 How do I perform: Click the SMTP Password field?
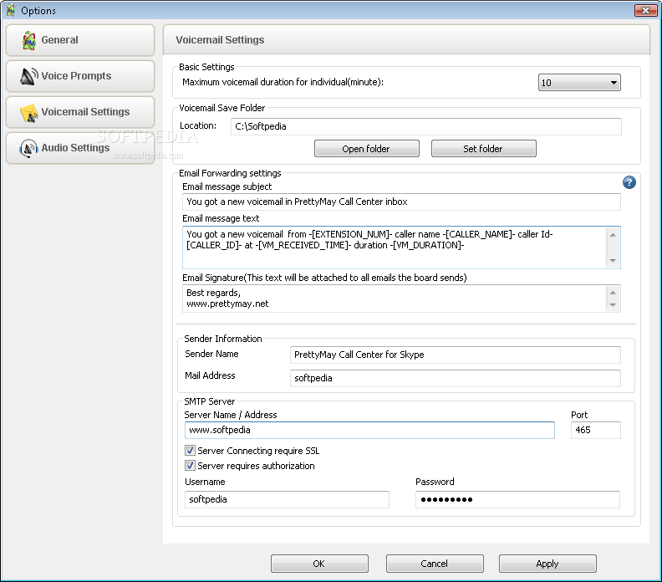click(517, 499)
